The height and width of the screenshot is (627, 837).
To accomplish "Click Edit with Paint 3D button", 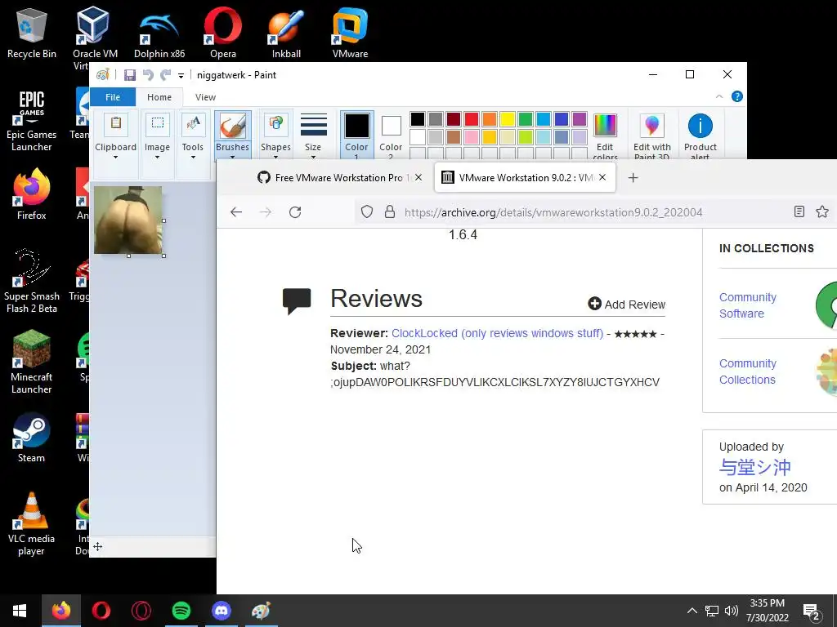I will (651, 136).
